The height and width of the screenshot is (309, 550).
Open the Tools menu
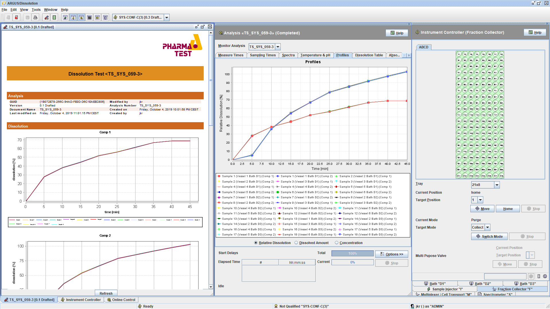pyautogui.click(x=36, y=10)
